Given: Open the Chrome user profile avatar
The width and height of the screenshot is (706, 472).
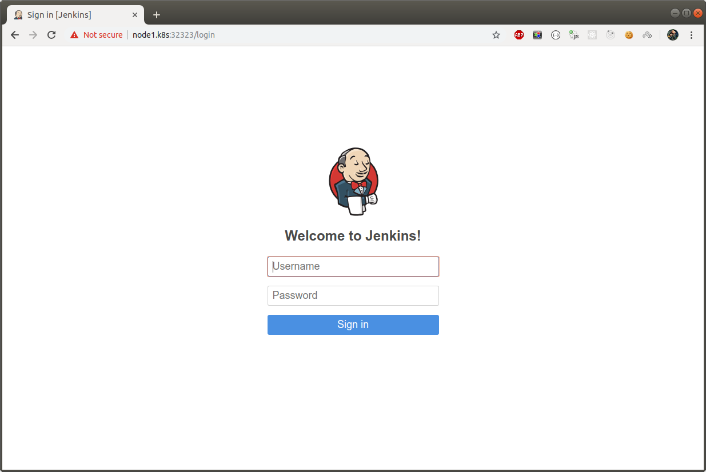Looking at the screenshot, I should tap(673, 35).
